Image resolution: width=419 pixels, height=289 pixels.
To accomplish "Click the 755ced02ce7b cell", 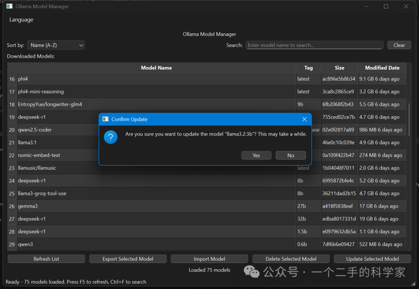I will point(339,117).
